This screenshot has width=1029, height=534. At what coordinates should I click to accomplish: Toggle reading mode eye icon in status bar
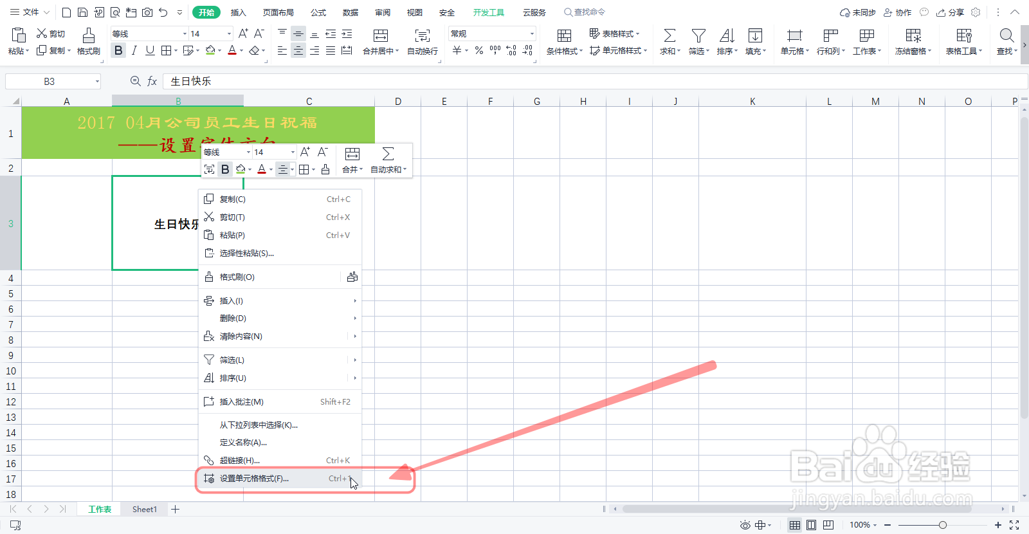745,525
